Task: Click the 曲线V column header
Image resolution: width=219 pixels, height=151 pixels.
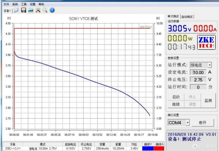Action: (x=148, y=144)
